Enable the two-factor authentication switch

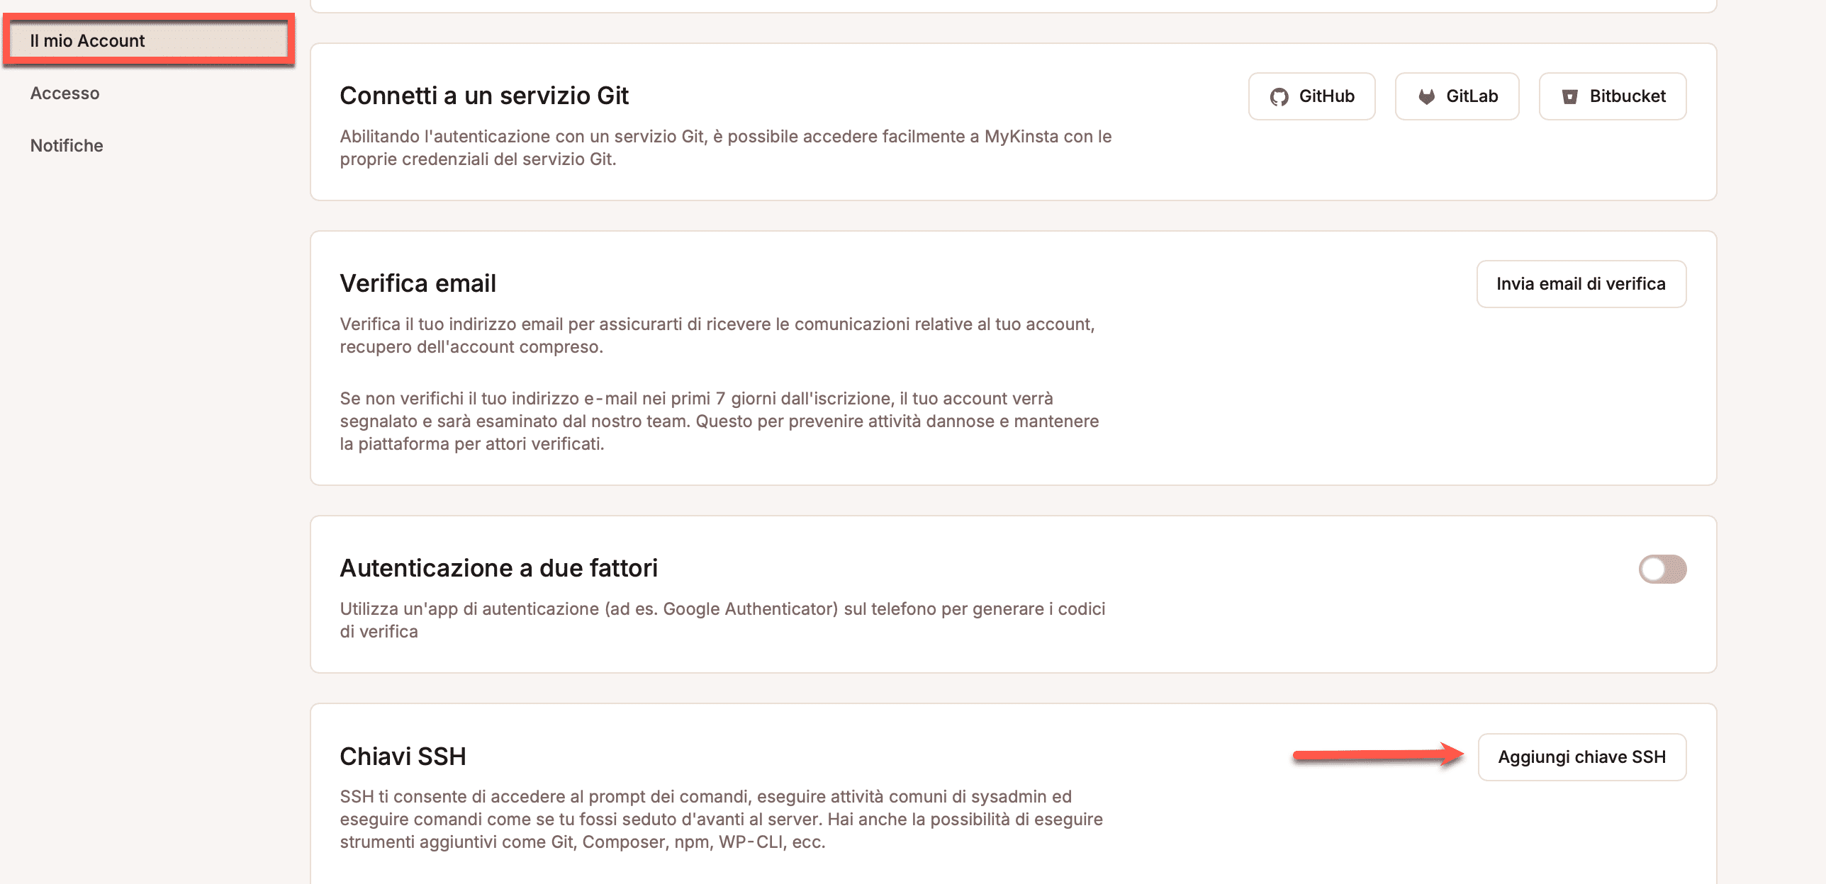1662,569
